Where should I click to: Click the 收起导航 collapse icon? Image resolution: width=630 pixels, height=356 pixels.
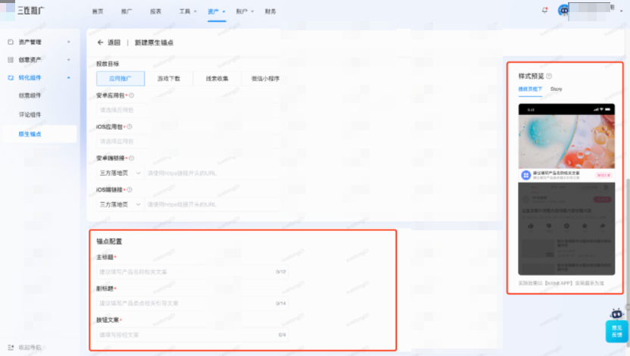tap(11, 347)
